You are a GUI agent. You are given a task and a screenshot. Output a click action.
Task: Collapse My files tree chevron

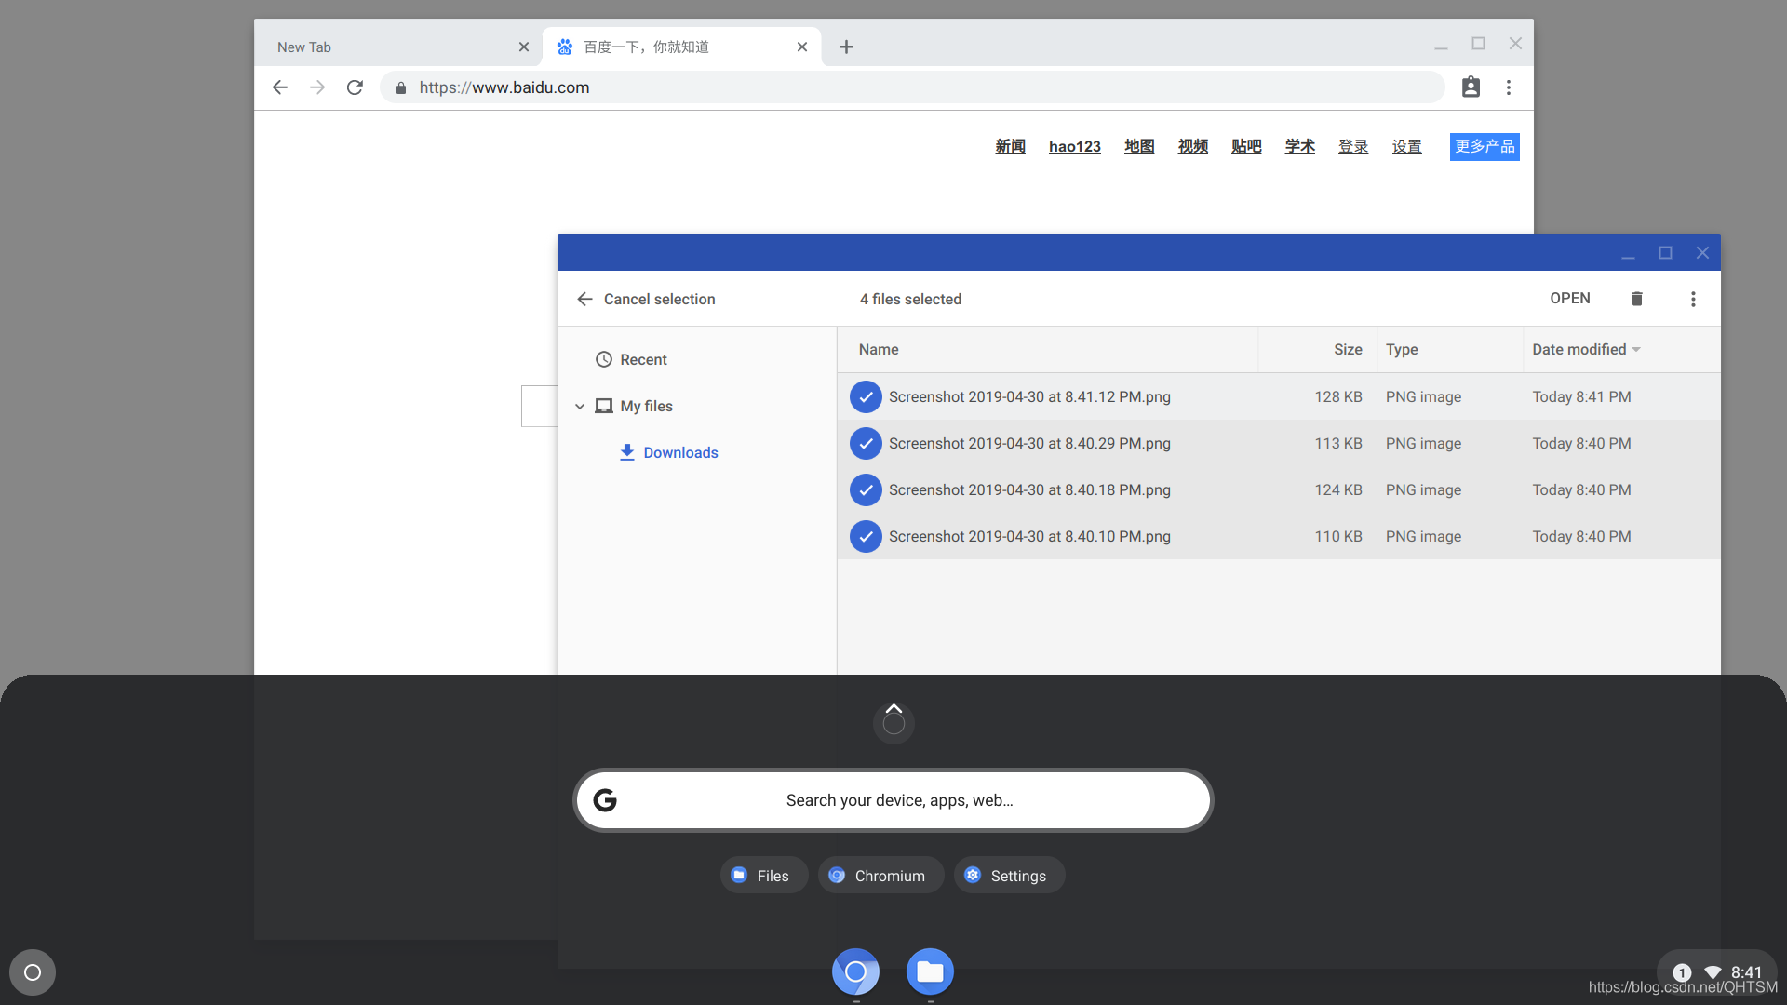[580, 407]
